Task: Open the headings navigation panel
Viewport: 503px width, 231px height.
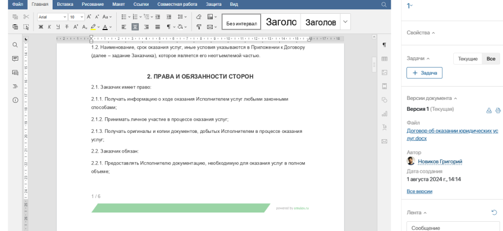Action: [x=15, y=86]
